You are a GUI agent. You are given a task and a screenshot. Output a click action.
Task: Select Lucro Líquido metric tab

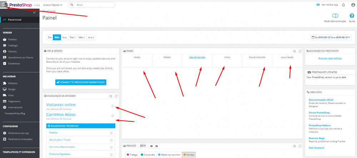coord(287,61)
